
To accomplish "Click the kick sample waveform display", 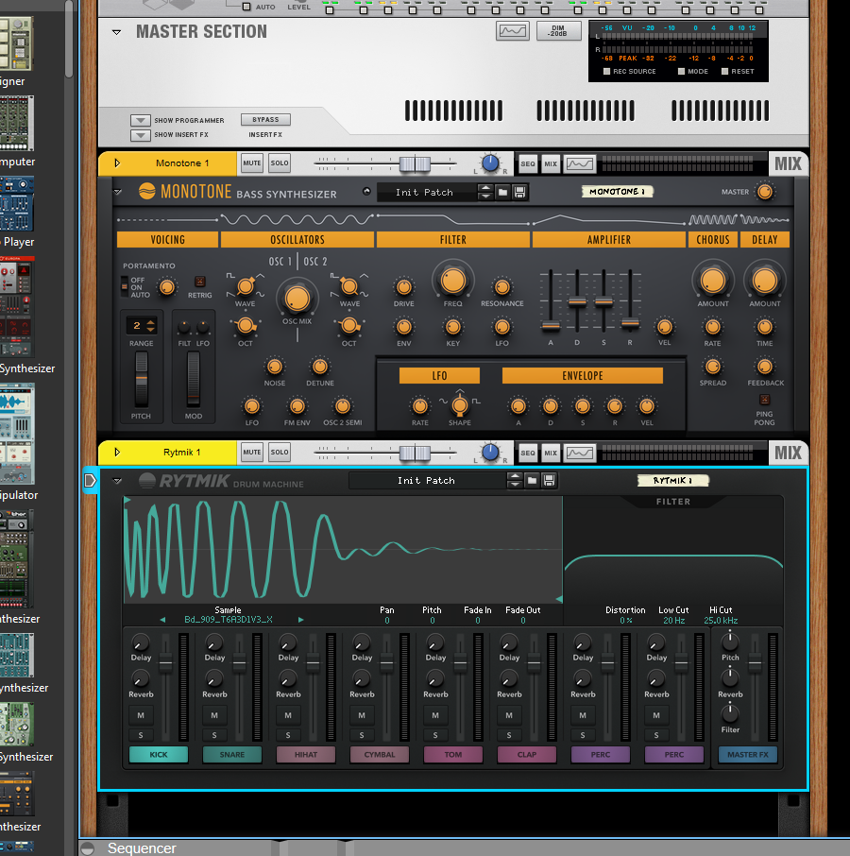I will click(x=343, y=550).
